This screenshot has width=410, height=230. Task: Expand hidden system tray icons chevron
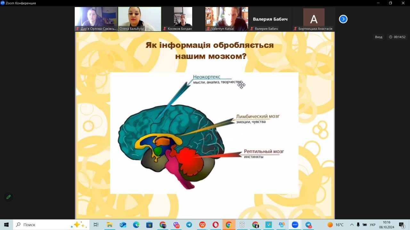352,225
